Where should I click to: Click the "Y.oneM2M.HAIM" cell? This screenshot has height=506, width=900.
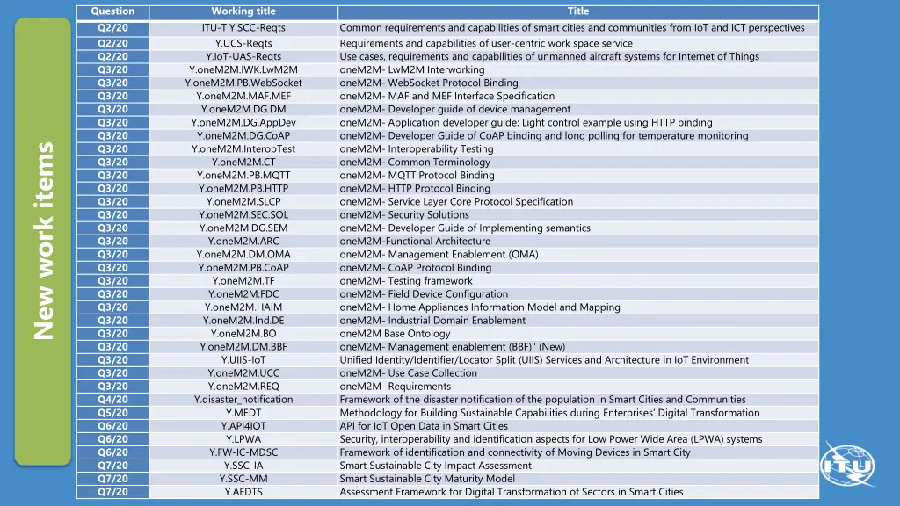tap(243, 307)
